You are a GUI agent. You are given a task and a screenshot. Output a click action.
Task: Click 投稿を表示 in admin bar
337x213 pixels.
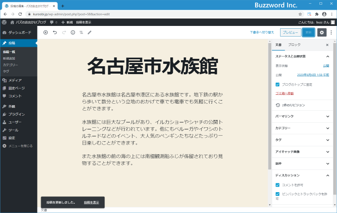pyautogui.click(x=84, y=22)
